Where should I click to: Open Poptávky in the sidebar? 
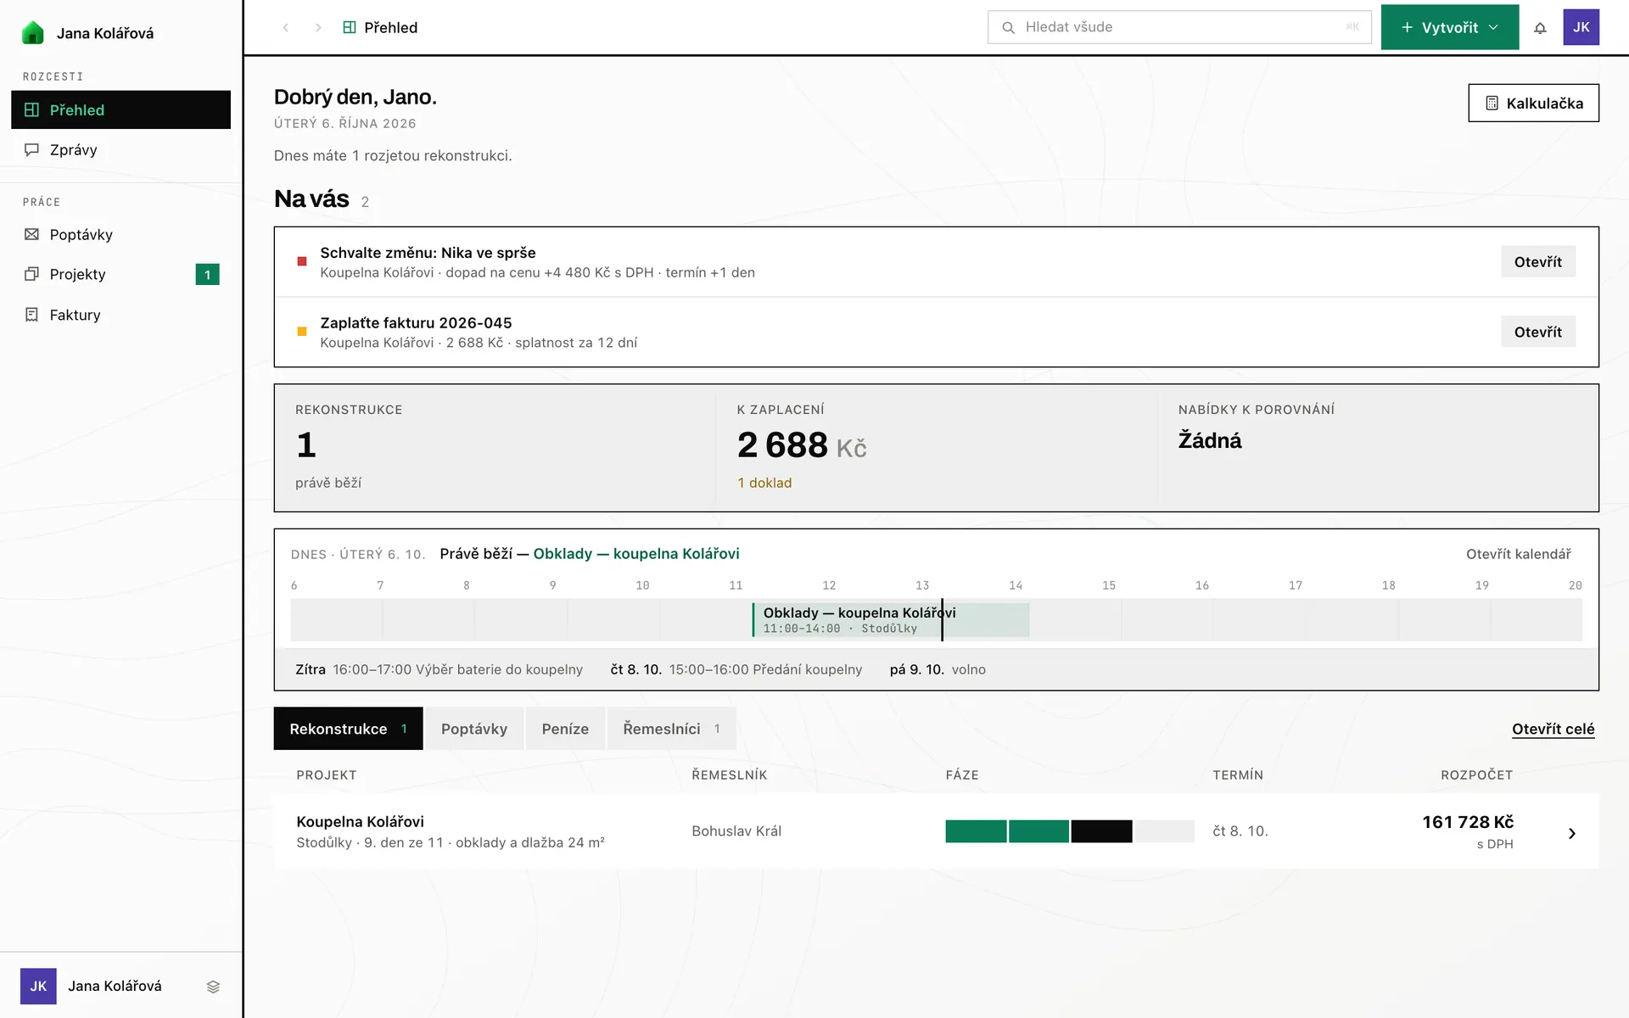(120, 234)
